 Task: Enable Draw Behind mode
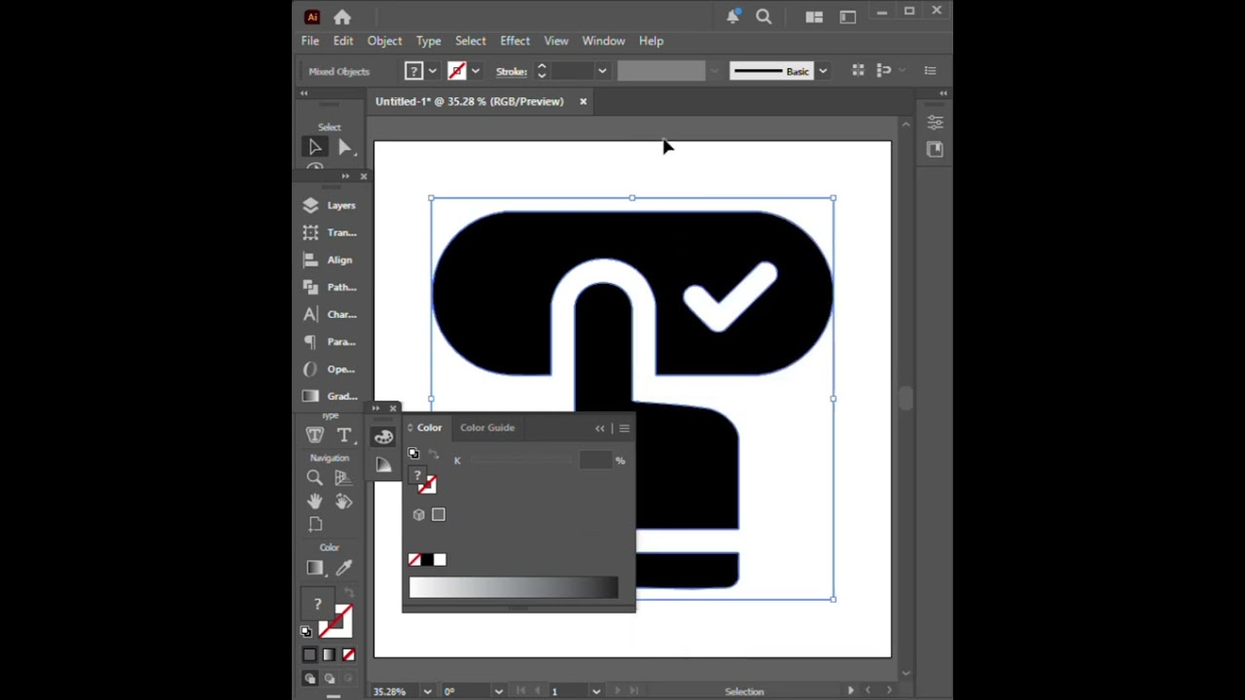coord(329,679)
